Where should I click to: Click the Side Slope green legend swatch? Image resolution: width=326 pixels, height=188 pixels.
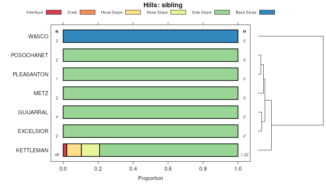click(222, 12)
